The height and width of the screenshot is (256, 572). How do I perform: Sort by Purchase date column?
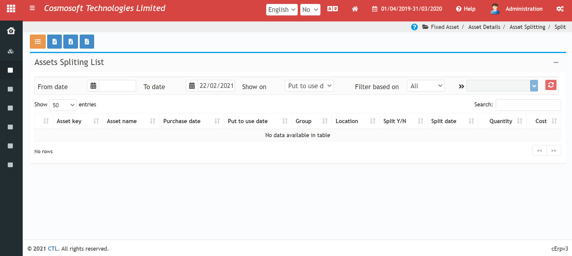tap(191, 121)
